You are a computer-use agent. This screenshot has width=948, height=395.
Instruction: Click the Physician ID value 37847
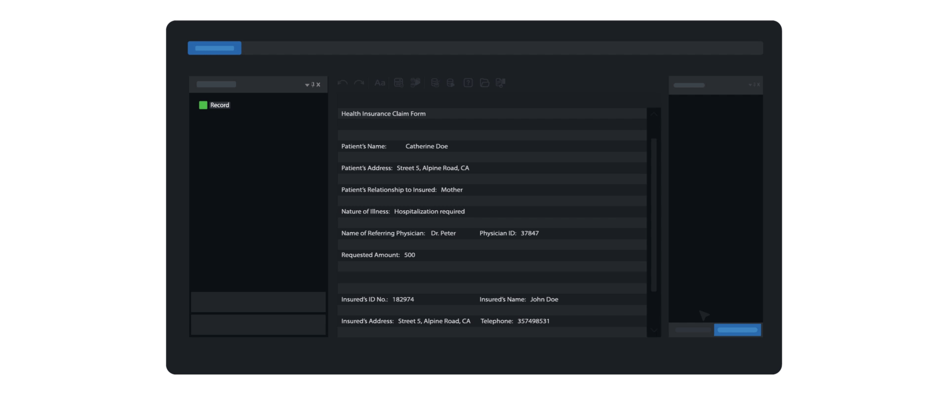pos(530,233)
